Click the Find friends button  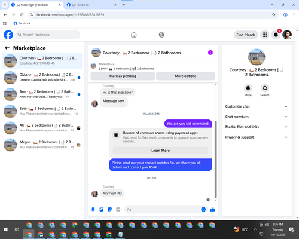coord(246,35)
